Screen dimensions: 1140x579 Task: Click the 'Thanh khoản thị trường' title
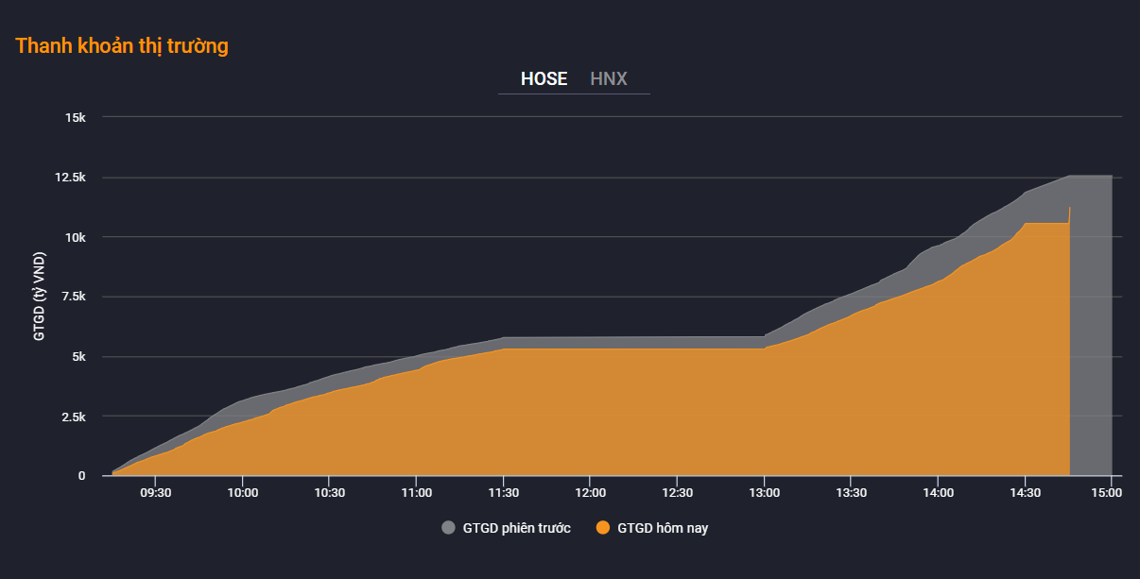click(x=122, y=45)
